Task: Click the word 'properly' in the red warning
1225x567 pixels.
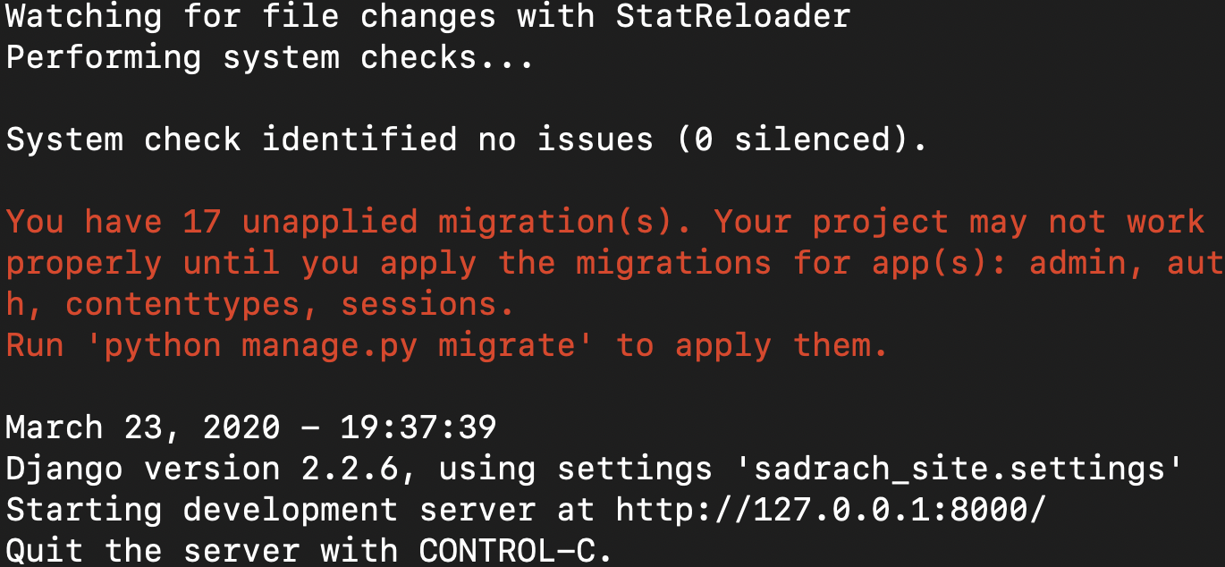Action: pyautogui.click(x=84, y=263)
